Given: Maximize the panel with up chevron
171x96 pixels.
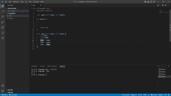Looking at the screenshot, I should (166, 66).
